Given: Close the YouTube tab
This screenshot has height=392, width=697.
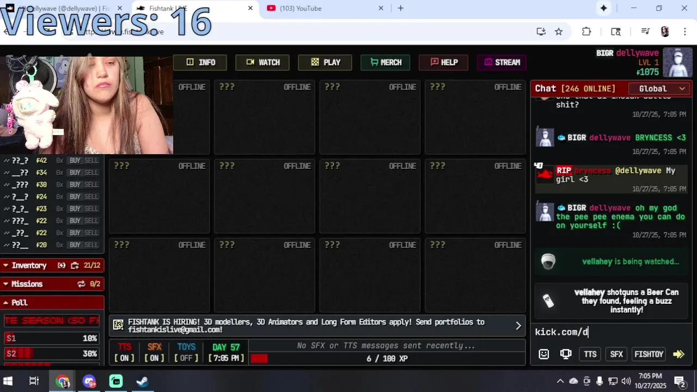Looking at the screenshot, I should [x=381, y=8].
